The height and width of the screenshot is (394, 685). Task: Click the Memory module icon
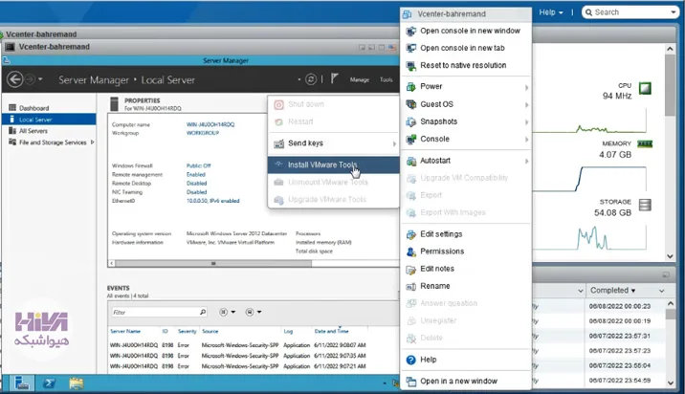click(645, 143)
